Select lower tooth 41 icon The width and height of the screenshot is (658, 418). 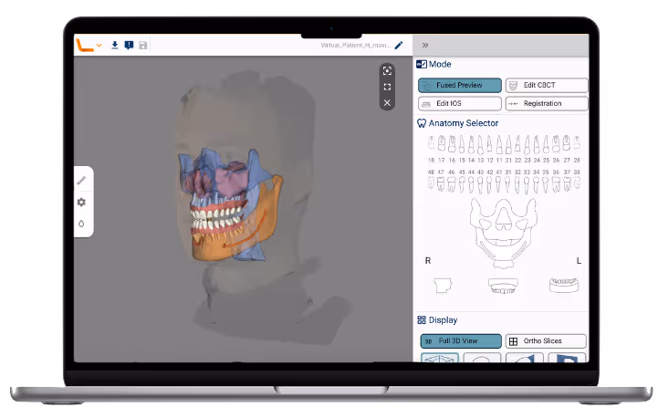pos(498,184)
